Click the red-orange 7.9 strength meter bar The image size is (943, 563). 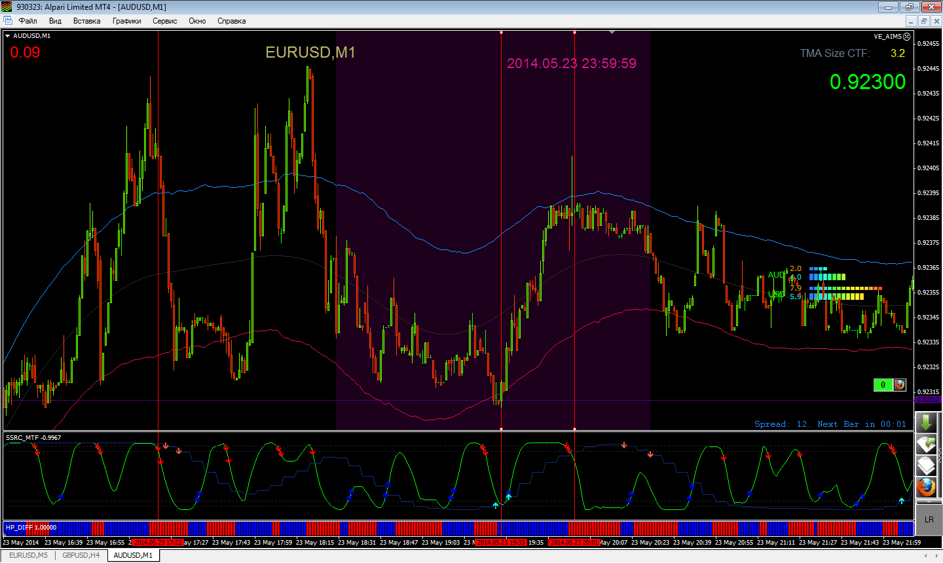tap(845, 288)
